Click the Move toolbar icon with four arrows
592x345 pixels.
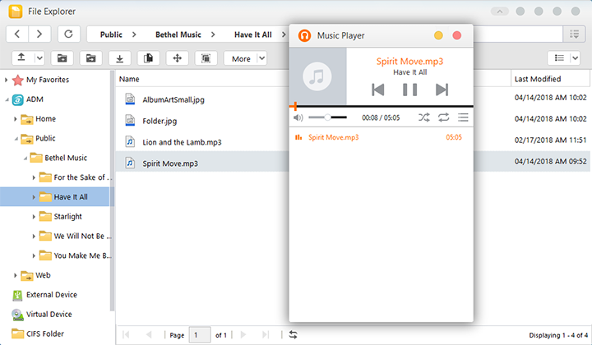pyautogui.click(x=175, y=58)
